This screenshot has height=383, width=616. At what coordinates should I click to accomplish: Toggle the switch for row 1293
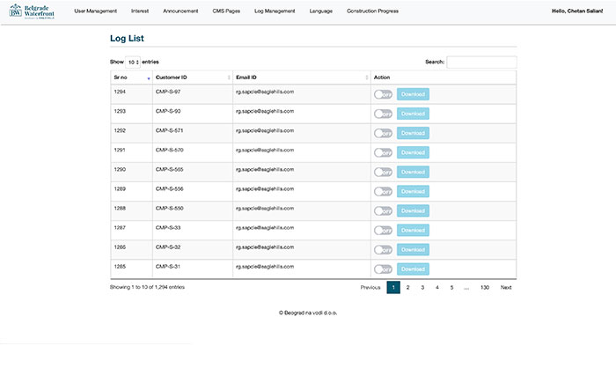[x=383, y=114]
